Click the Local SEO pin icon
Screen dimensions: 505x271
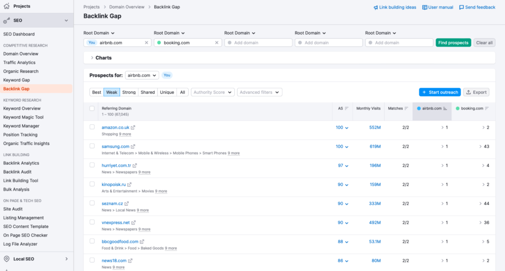[x=6, y=259]
